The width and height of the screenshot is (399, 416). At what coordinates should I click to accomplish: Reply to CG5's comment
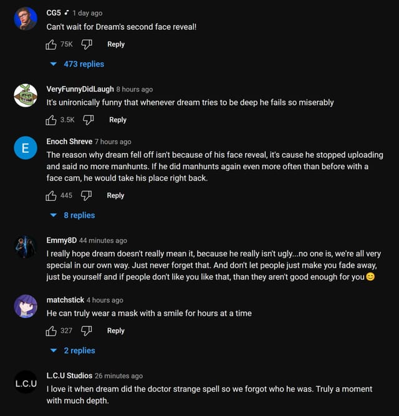click(116, 44)
